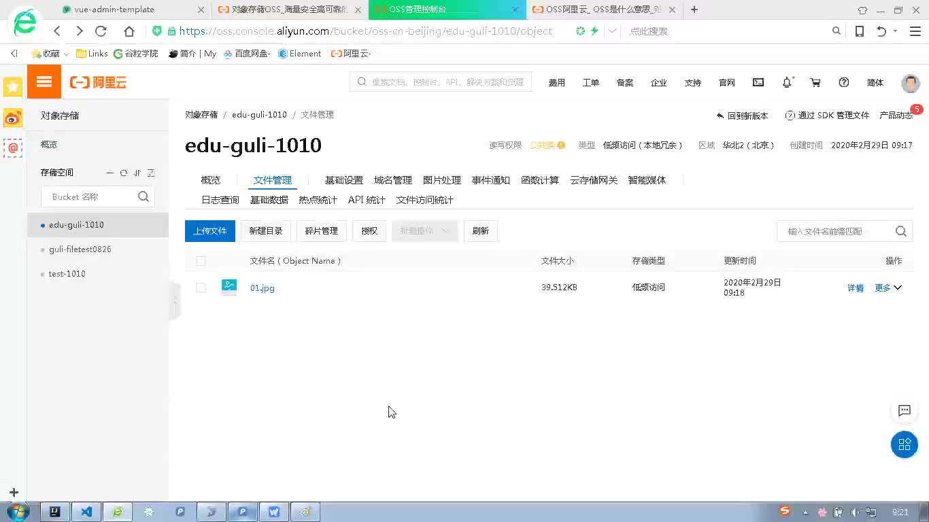Click the 刷新 button
Screen dimensions: 929x522
[x=481, y=231]
